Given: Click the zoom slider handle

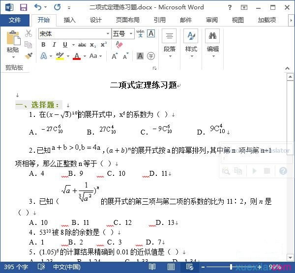Looking at the screenshot, I should (x=231, y=267).
